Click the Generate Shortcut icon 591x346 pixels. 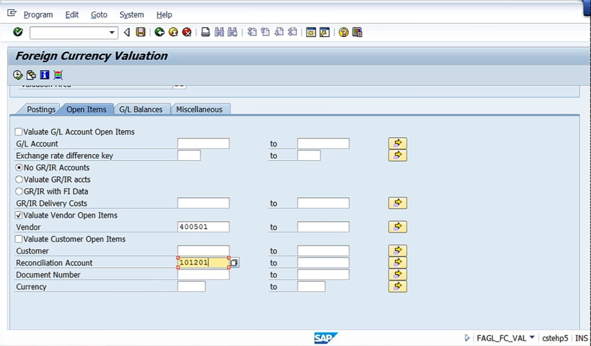click(x=324, y=32)
